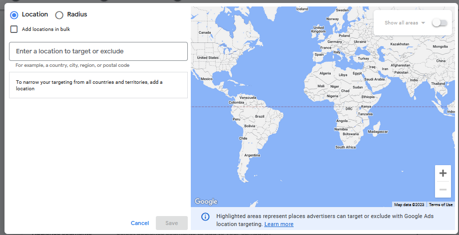This screenshot has height=235, width=459.
Task: Click the Venezuela label on the map
Action: (x=248, y=98)
